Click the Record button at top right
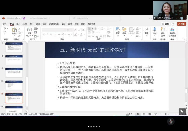This screenshot has height=131, width=188. 165,24
